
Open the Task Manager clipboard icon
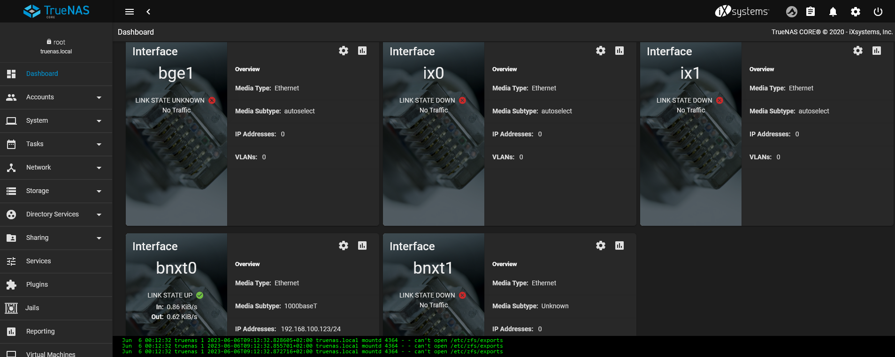click(811, 12)
